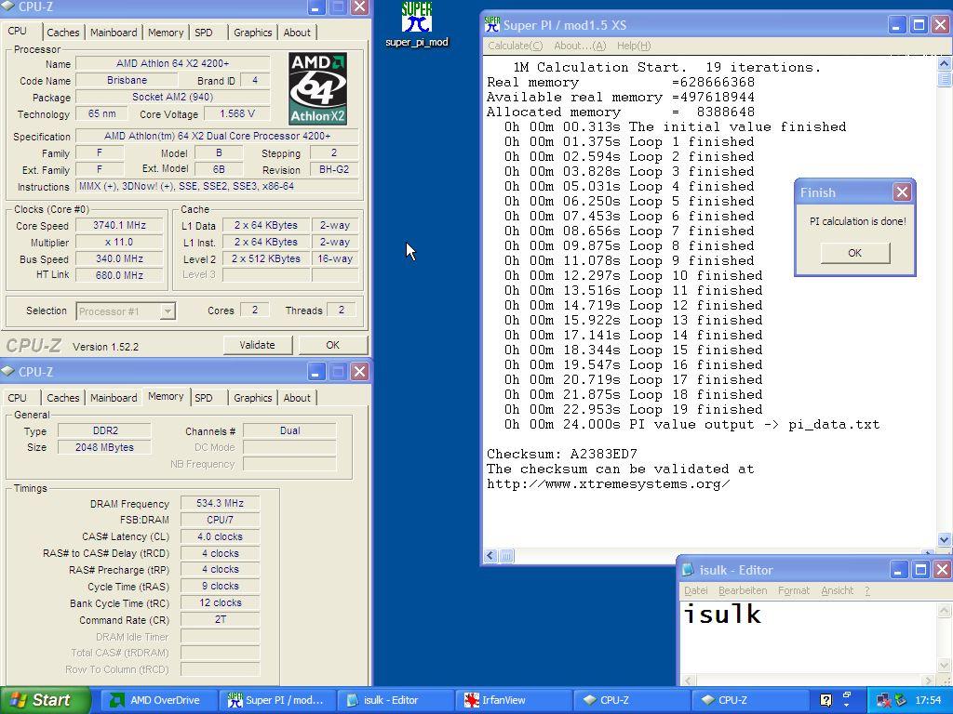Viewport: 953px width, 714px height.
Task: Open the Bearbeiten menu in Editor
Action: (x=743, y=590)
